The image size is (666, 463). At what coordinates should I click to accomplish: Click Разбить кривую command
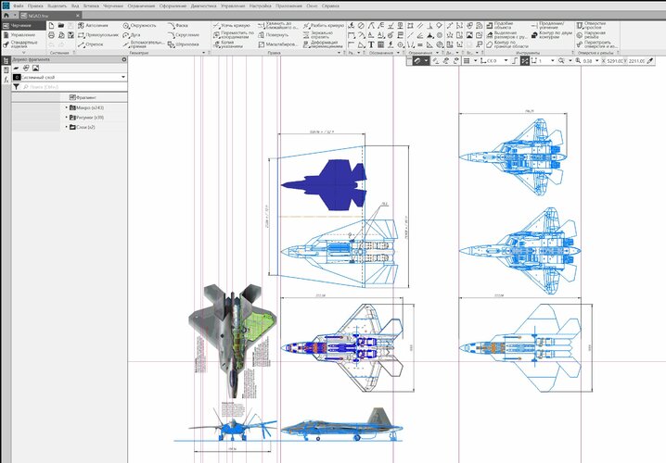tap(323, 25)
